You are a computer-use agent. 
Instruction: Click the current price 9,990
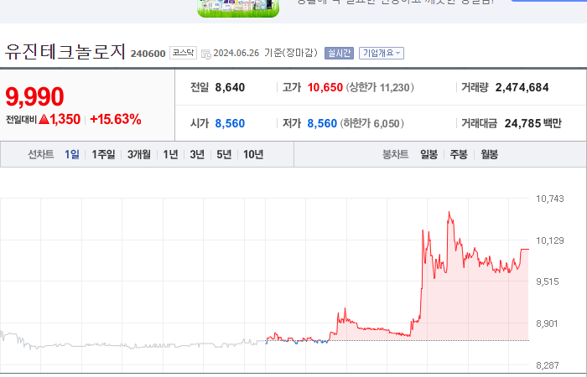[x=35, y=96]
